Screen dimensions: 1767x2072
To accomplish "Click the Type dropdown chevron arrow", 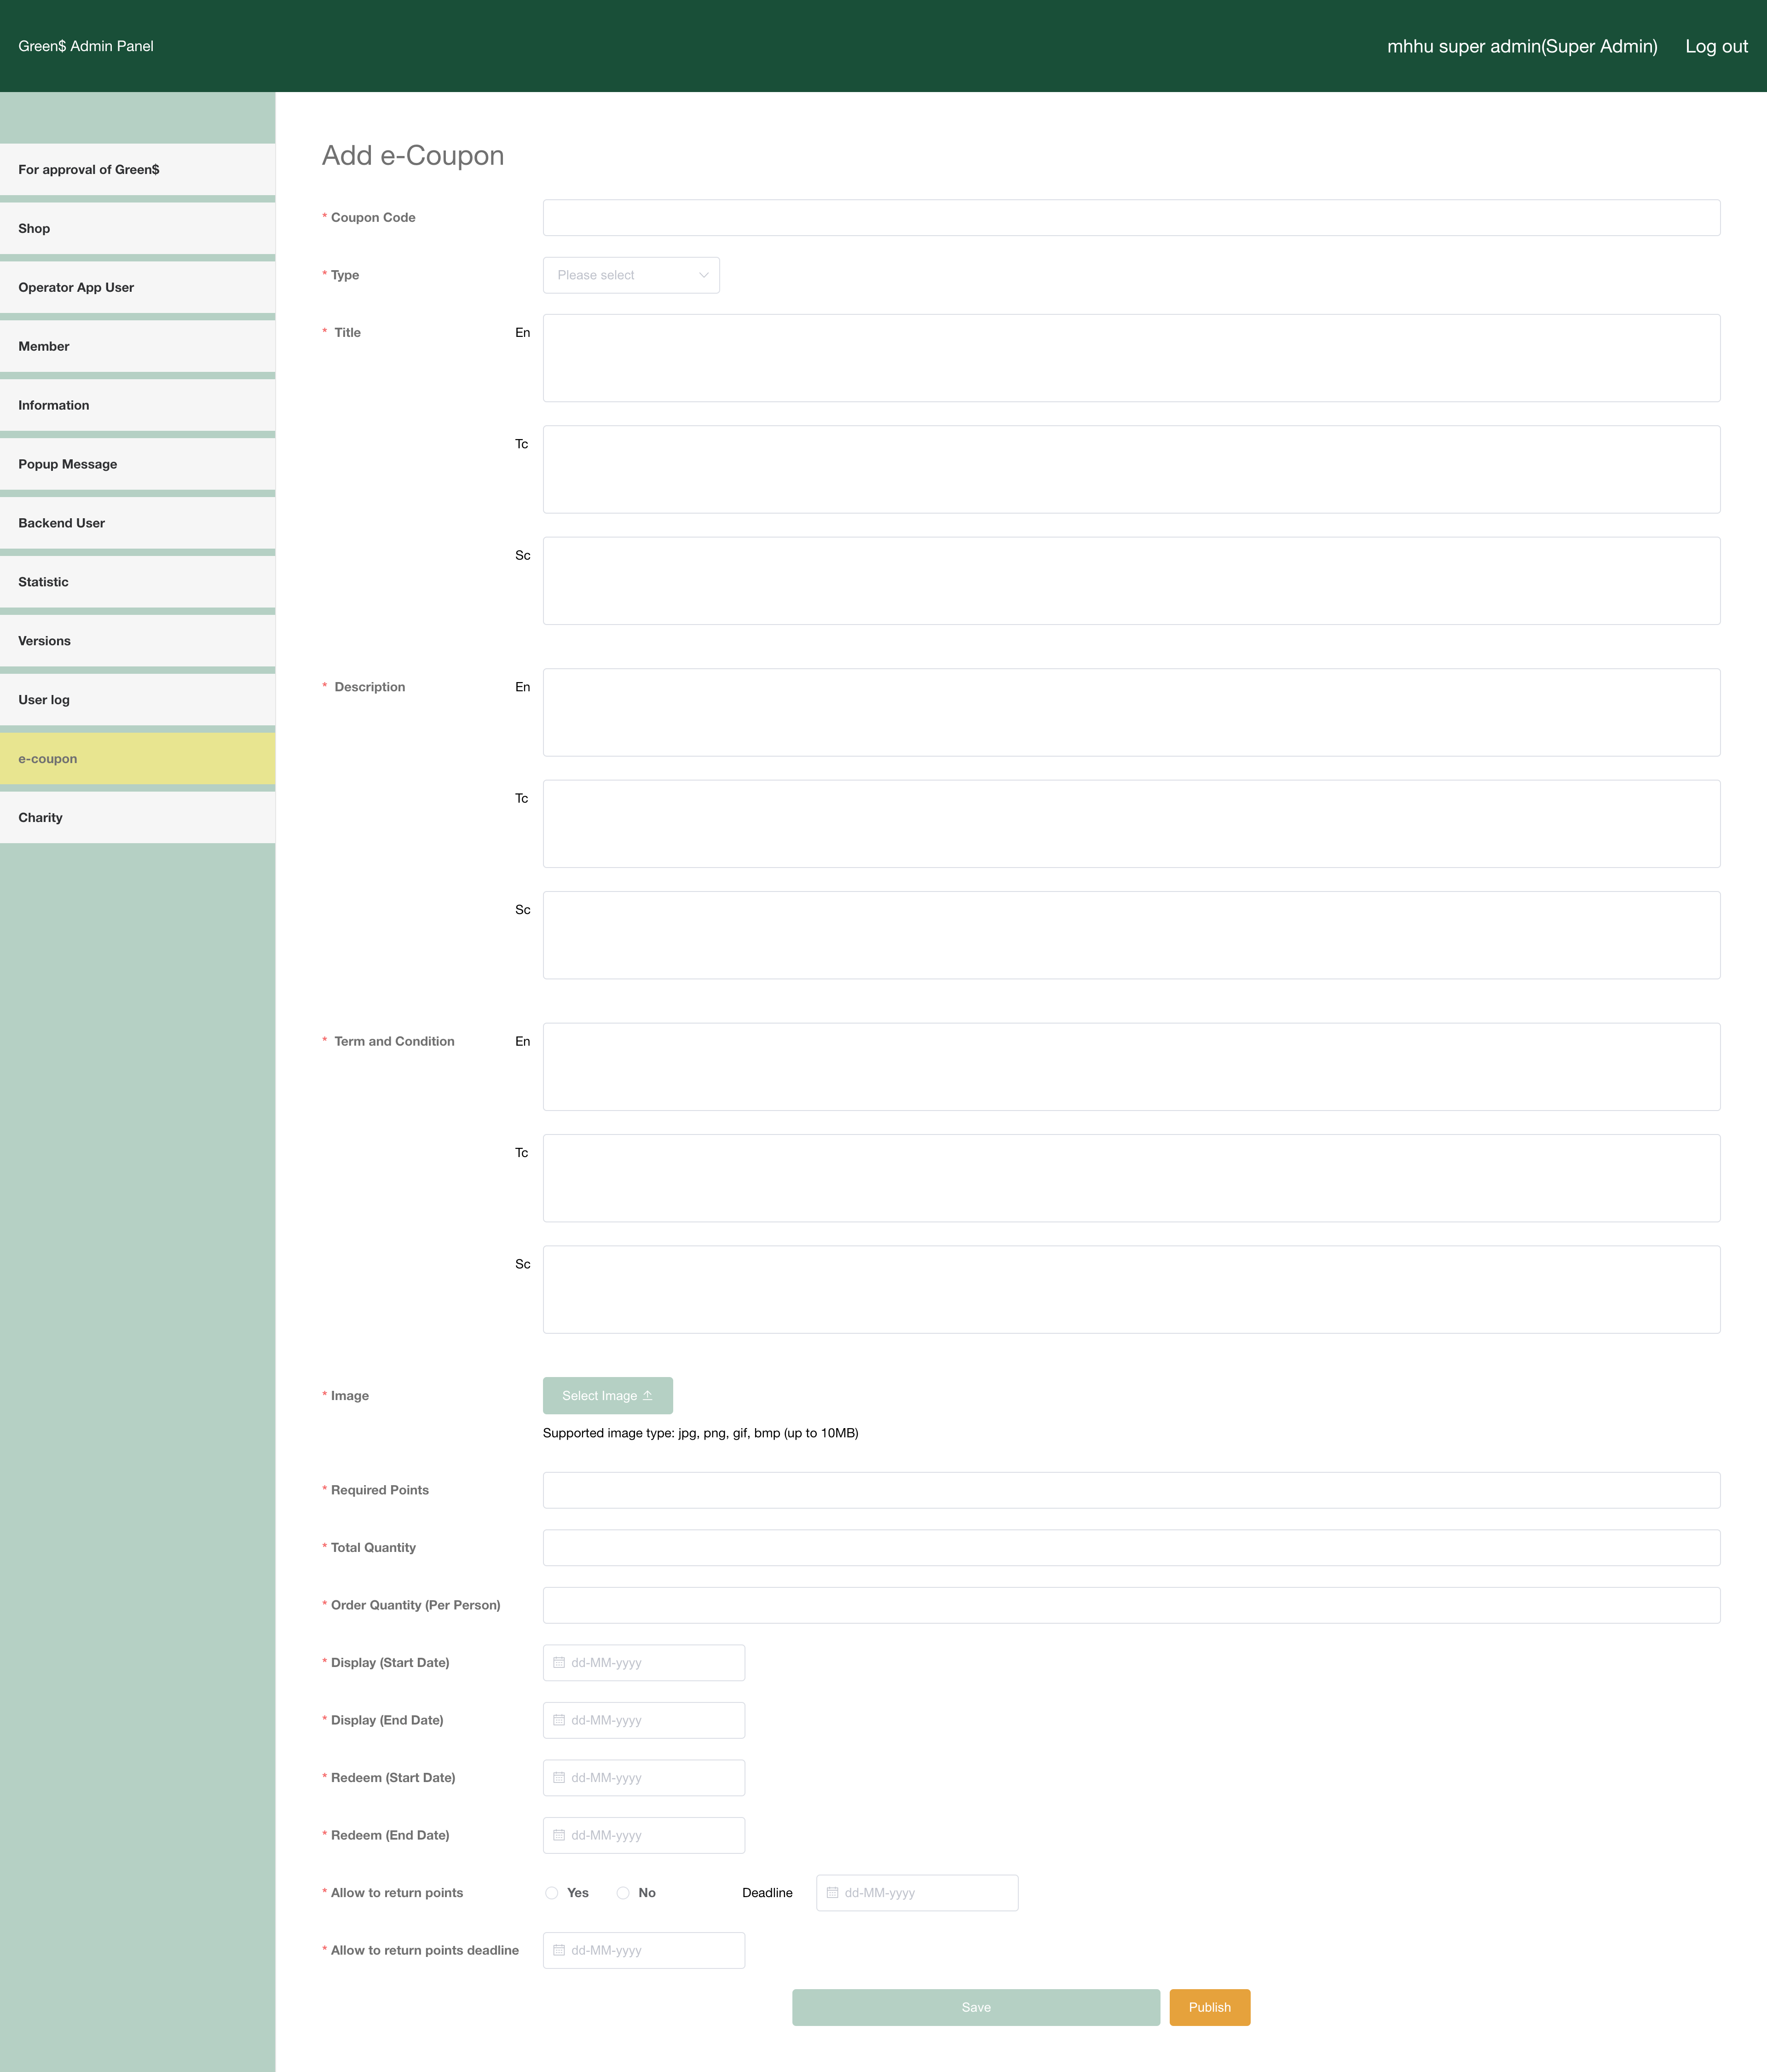I will coord(704,275).
